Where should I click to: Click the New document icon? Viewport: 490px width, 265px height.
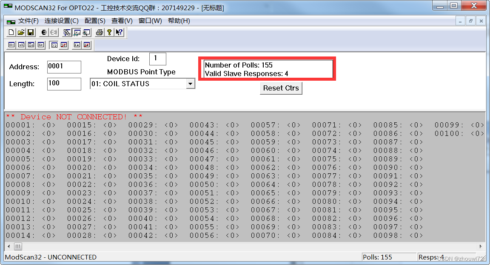(11, 32)
